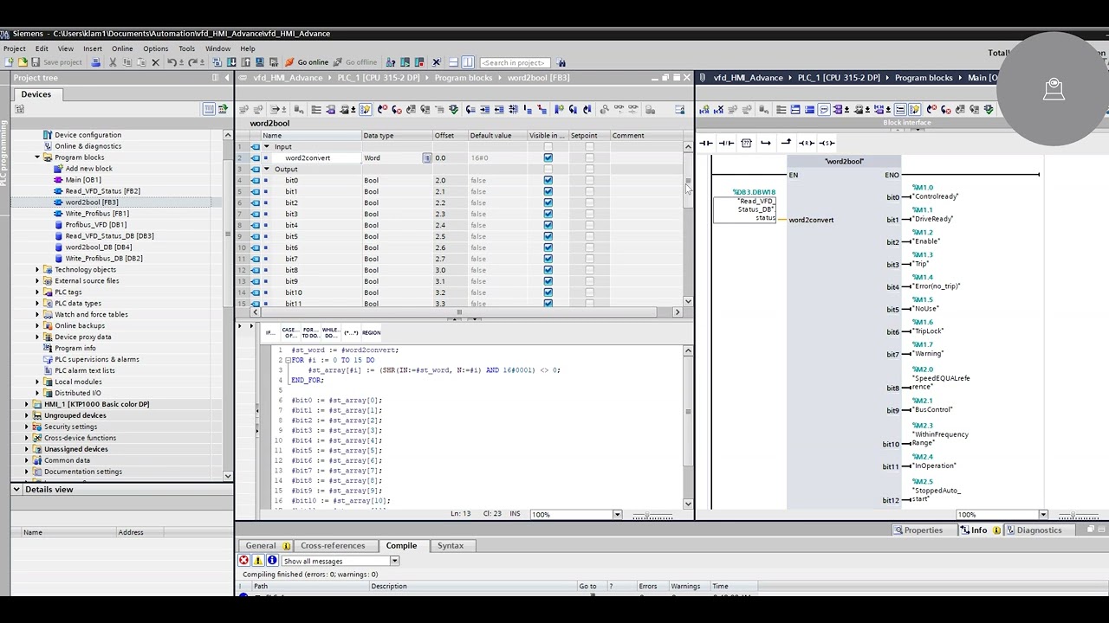1109x623 pixels.
Task: Collapse the Output section in interface table
Action: (x=266, y=170)
